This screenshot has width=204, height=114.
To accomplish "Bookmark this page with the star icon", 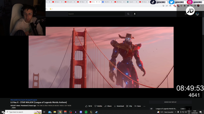I will click(170, 6).
